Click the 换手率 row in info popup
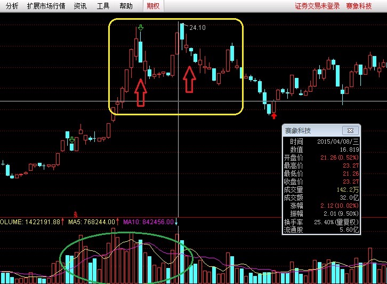 click(x=320, y=222)
